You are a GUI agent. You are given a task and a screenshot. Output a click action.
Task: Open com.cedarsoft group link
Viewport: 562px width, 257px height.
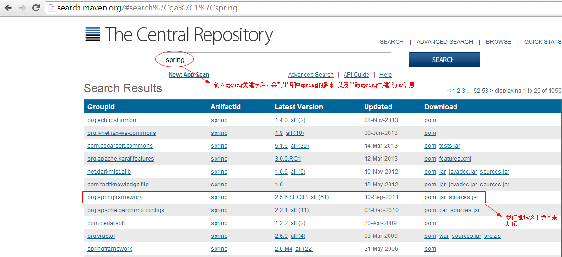106,223
